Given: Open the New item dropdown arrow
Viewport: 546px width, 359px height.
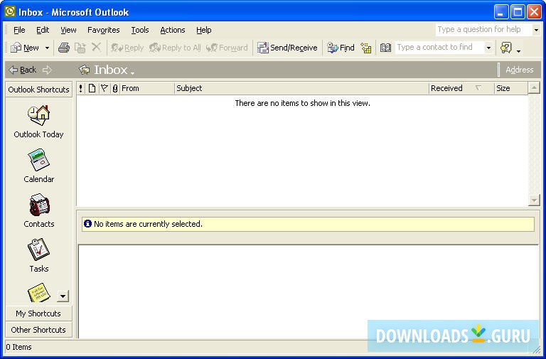Looking at the screenshot, I should click(x=47, y=48).
